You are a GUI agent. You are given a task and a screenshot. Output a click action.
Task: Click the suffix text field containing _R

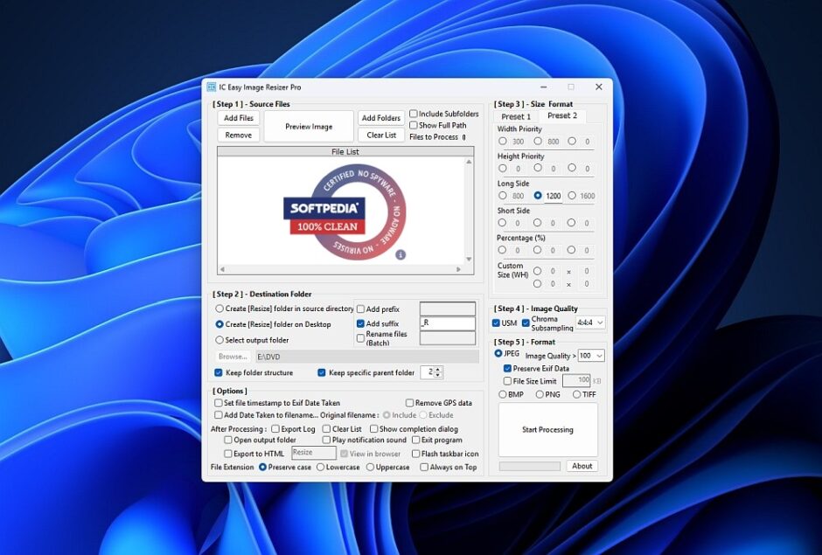(x=447, y=323)
